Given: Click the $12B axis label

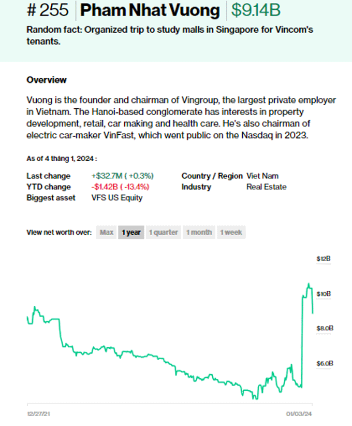Looking at the screenshot, I should 323,258.
